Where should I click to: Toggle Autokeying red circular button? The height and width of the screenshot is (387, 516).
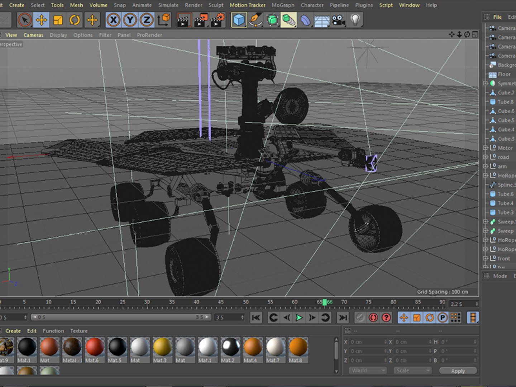click(373, 317)
